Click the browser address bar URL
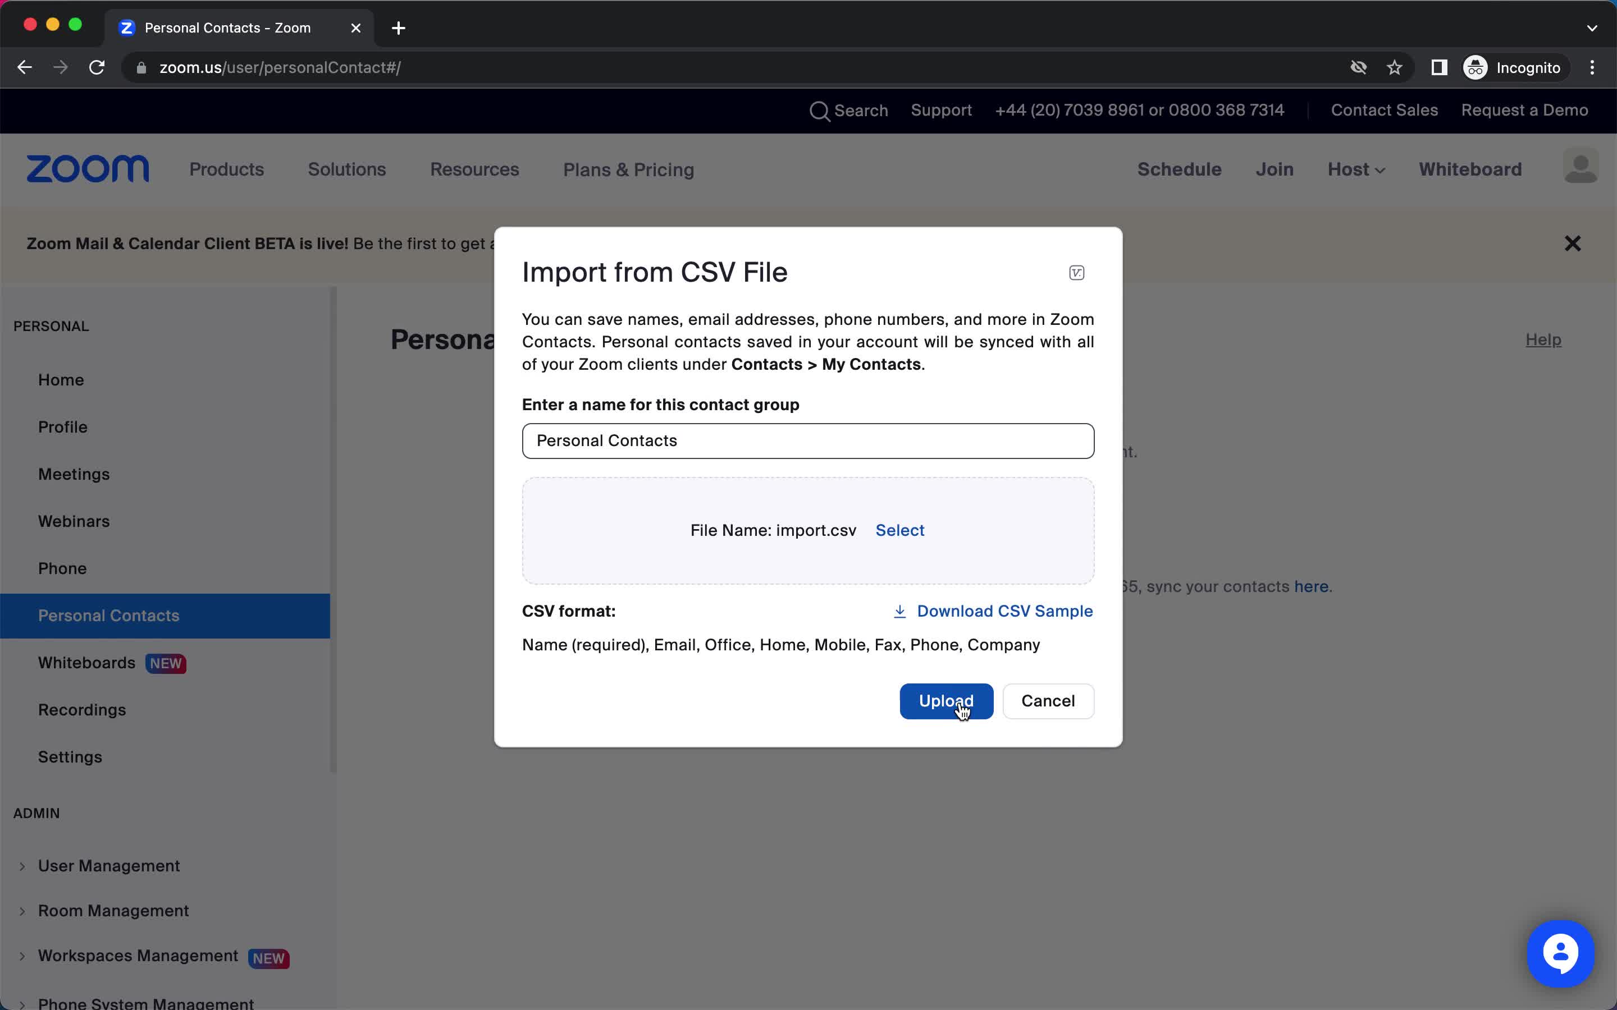The height and width of the screenshot is (1010, 1617). point(280,67)
